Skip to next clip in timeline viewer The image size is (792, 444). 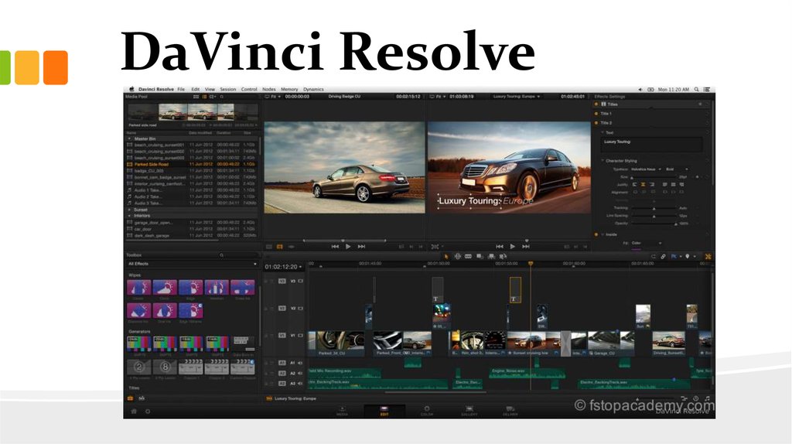526,246
